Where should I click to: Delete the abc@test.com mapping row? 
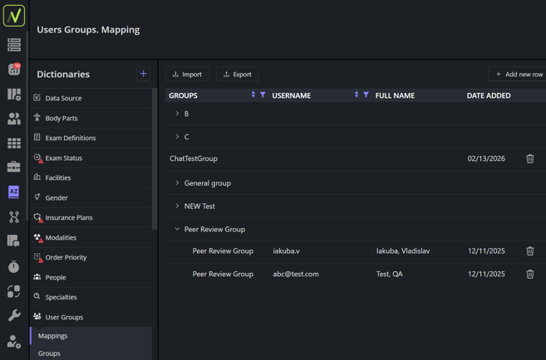[x=529, y=275]
